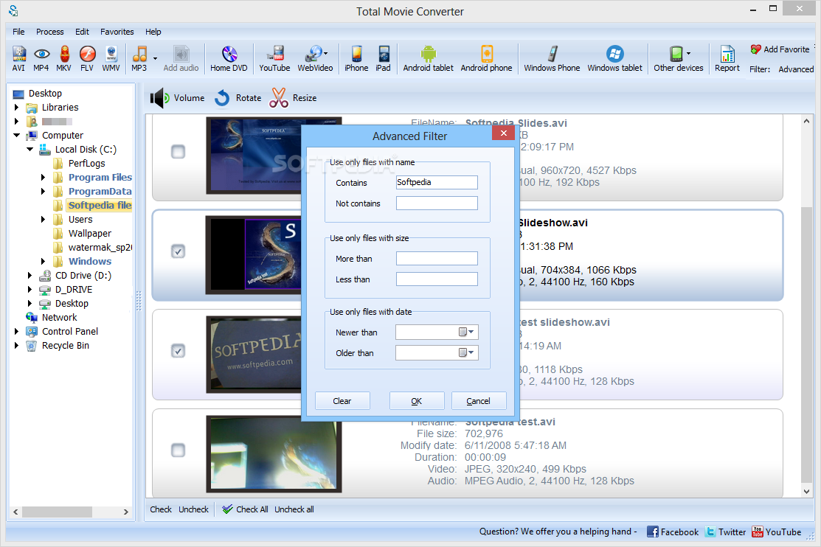This screenshot has height=547, width=821.
Task: Open the File menu
Action: click(19, 32)
